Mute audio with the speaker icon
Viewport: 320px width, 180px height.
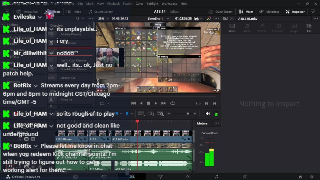click(208, 114)
